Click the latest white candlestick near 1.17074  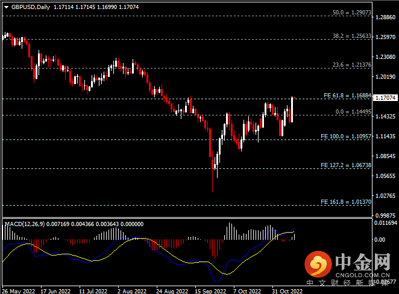(x=292, y=109)
